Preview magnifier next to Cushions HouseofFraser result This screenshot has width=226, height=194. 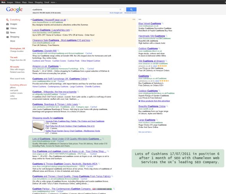pos(67,20)
